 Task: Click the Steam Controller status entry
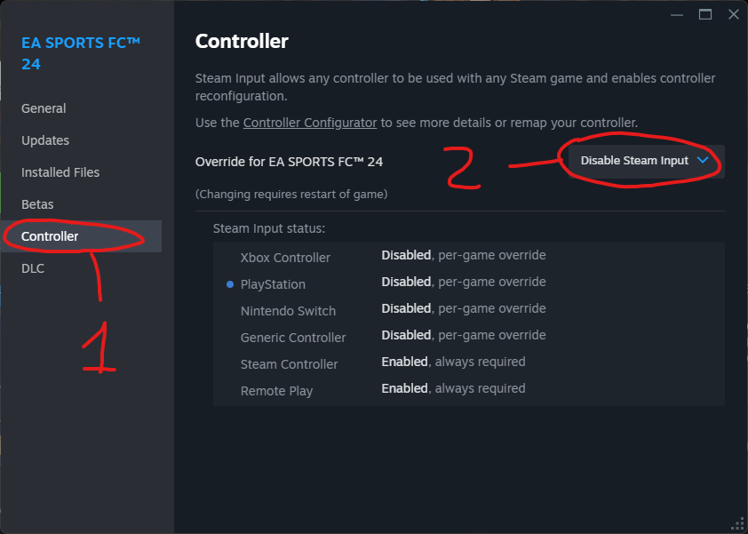coord(289,364)
